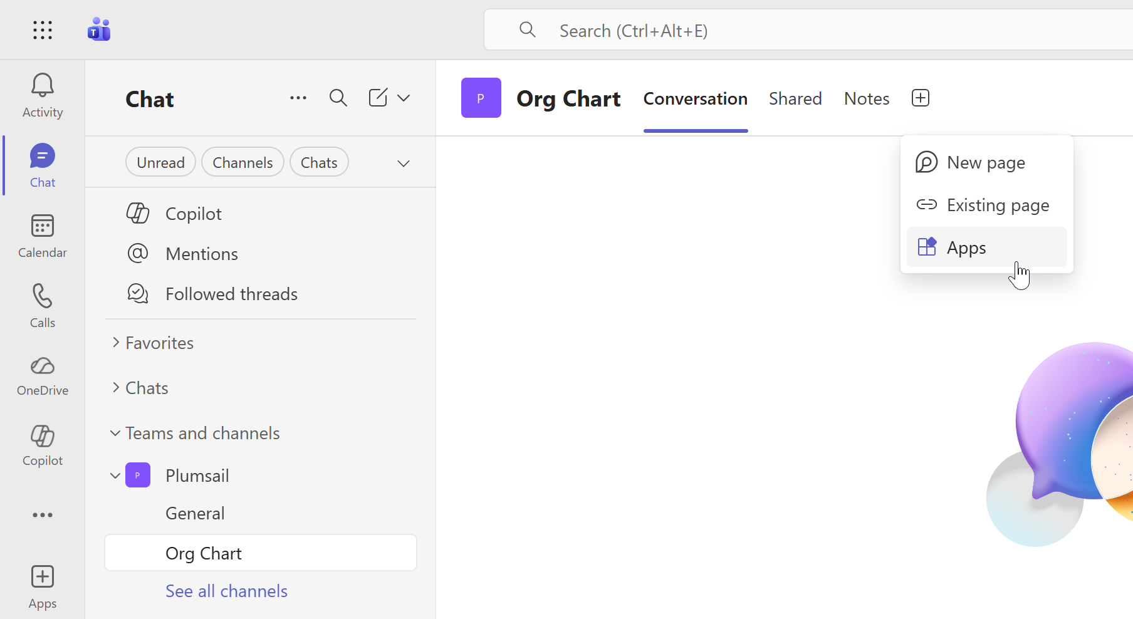Image resolution: width=1133 pixels, height=619 pixels.
Task: Click See all channels link
Action: [226, 590]
